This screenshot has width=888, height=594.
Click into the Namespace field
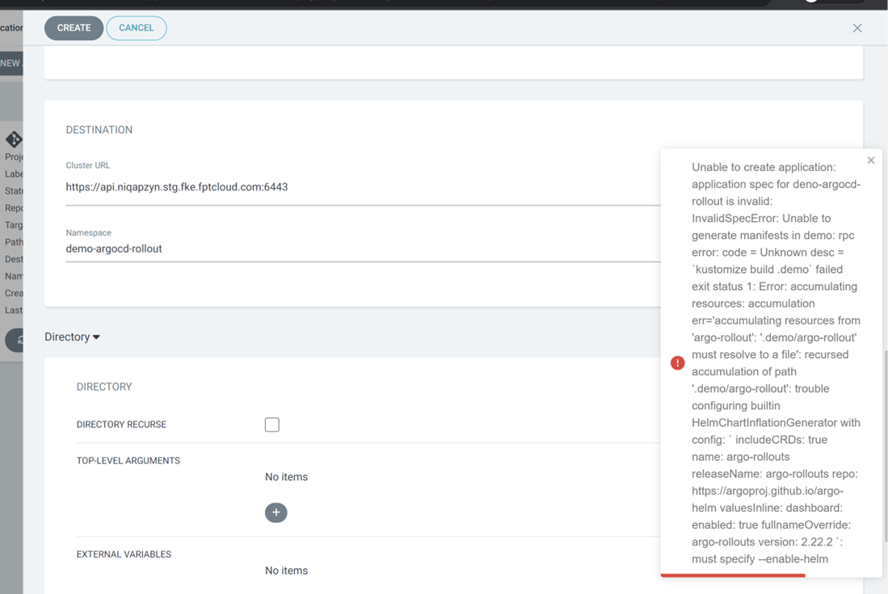click(356, 249)
